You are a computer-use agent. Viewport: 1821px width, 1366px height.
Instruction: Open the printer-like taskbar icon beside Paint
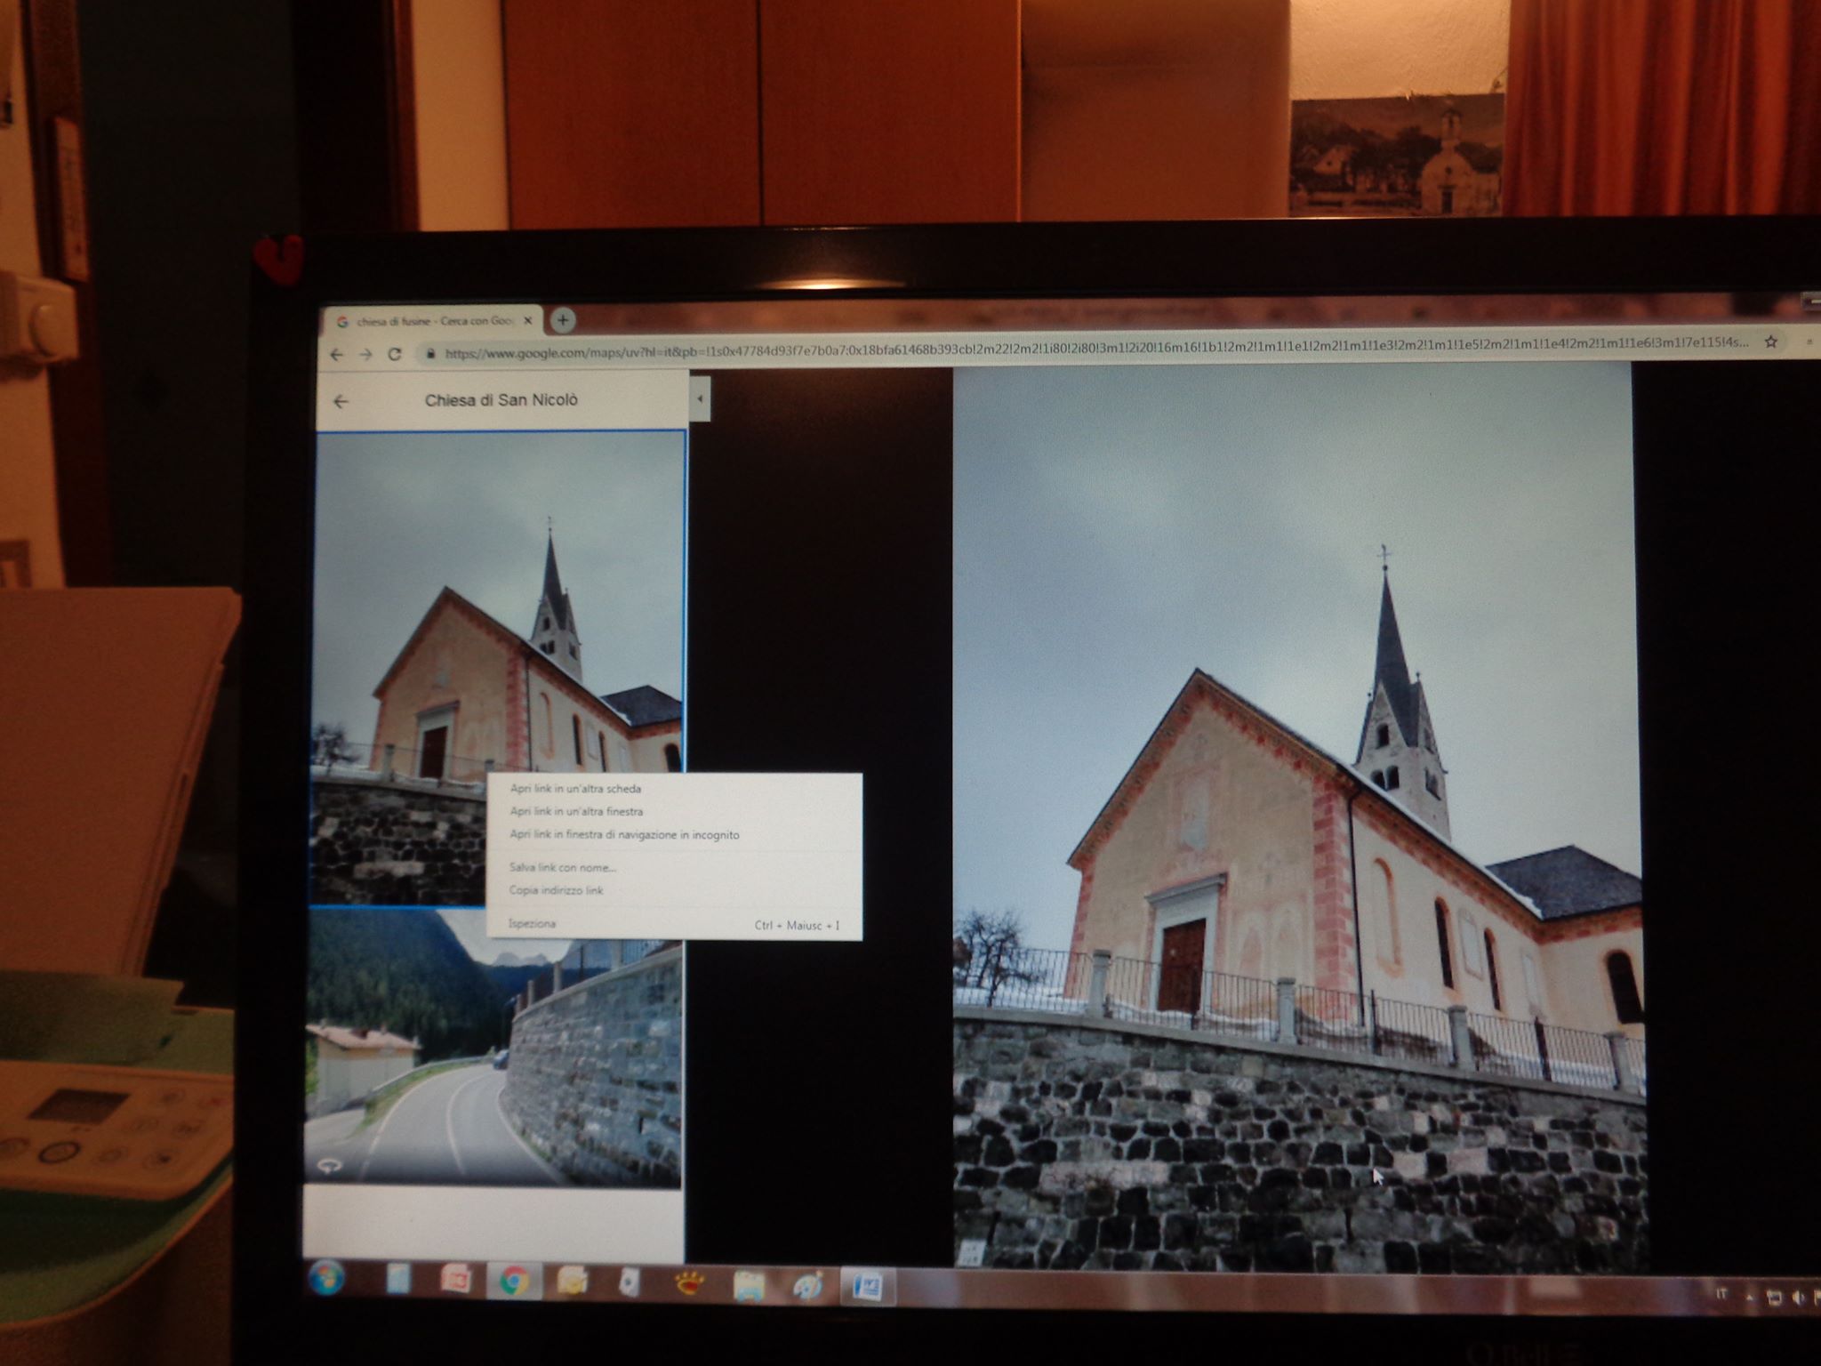tap(749, 1286)
